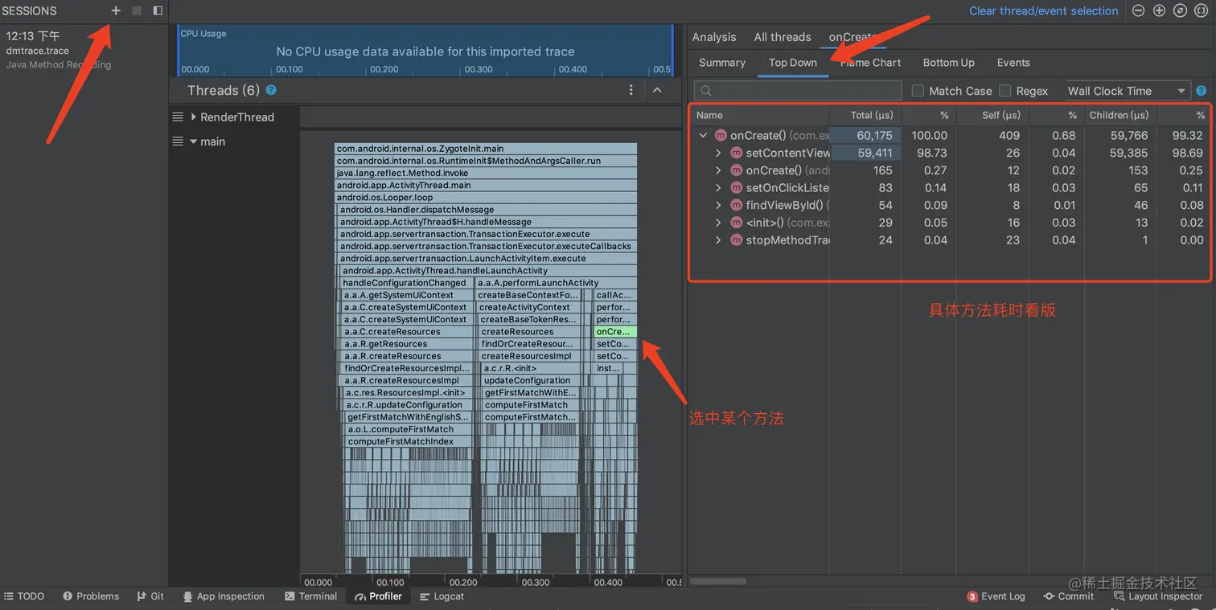
Task: Open the Wall Clock Time dropdown
Action: coord(1127,91)
